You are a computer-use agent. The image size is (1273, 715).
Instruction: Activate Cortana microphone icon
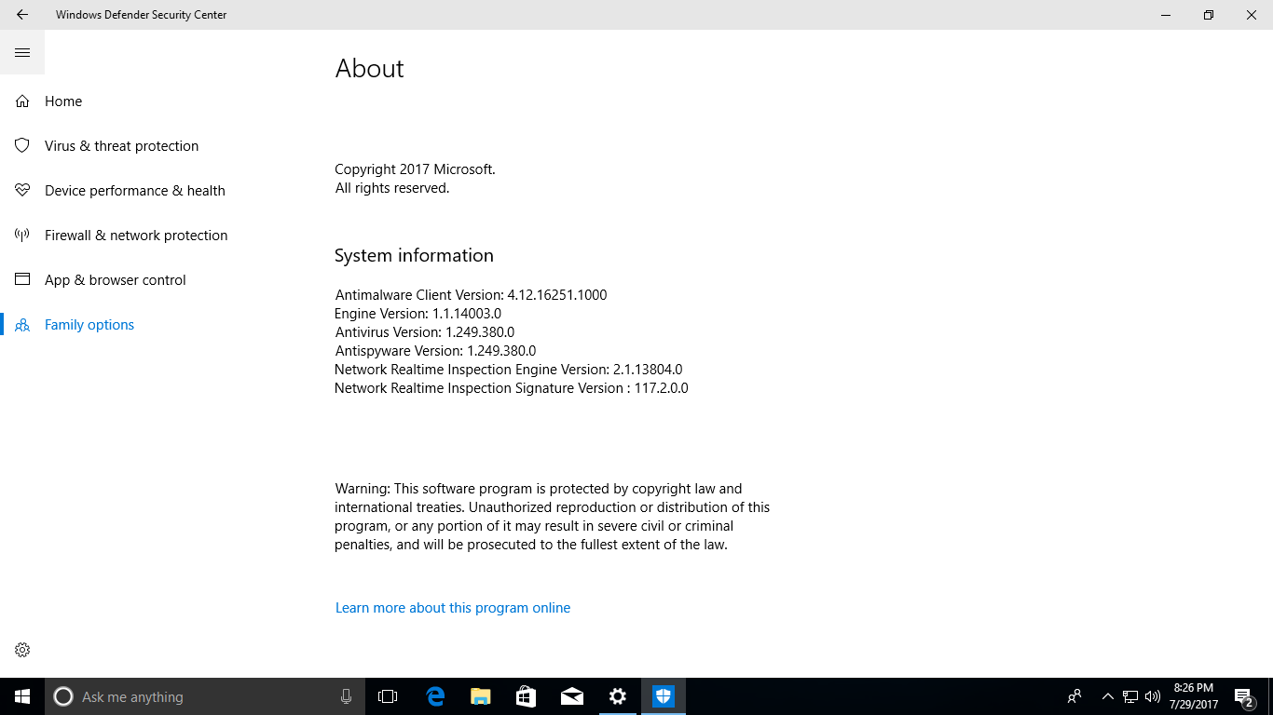[x=346, y=696]
